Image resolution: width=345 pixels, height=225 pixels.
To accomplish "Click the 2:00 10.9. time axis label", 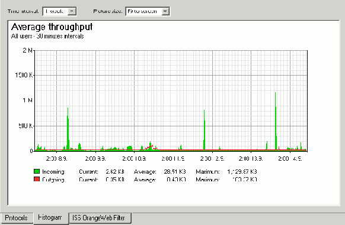I will [x=134, y=158].
